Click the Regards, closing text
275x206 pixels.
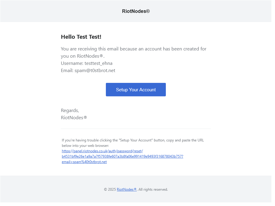(70, 111)
